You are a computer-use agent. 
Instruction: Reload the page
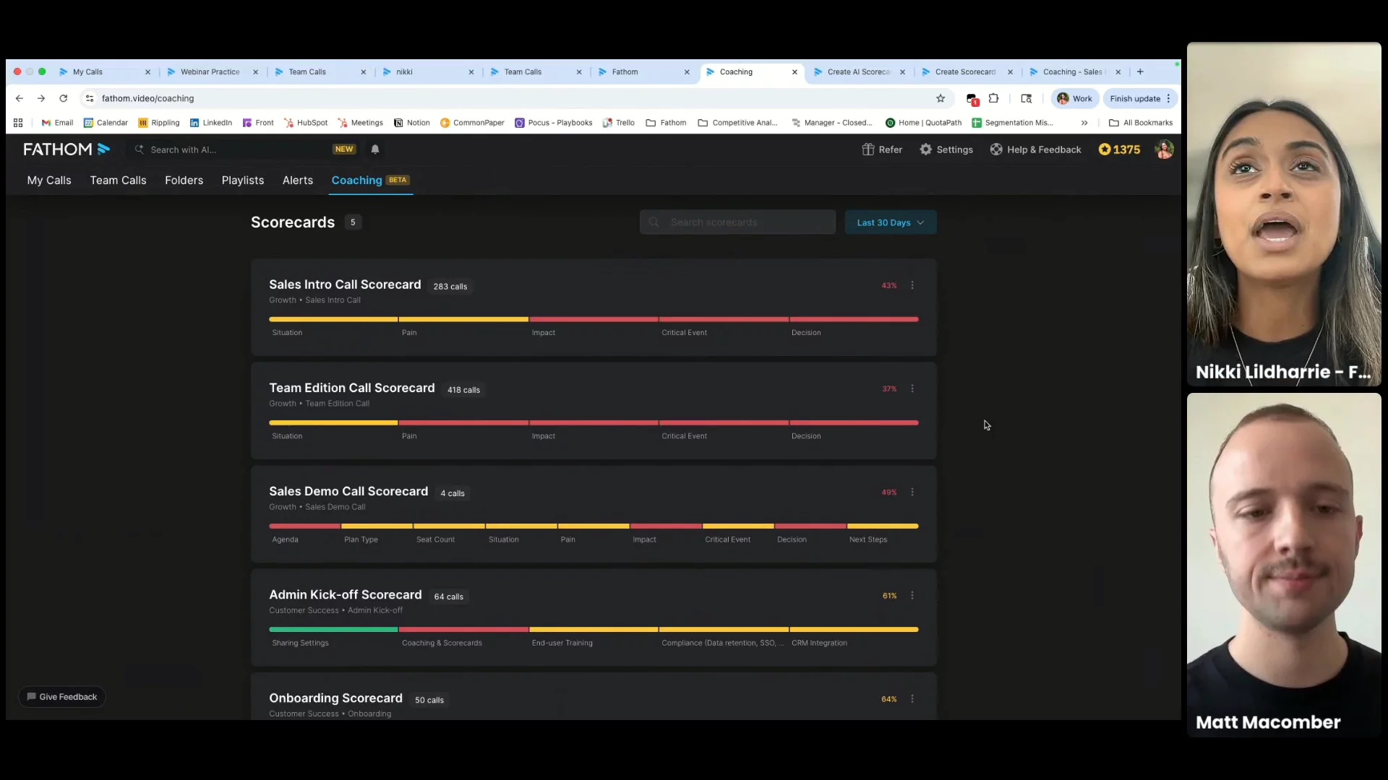pos(64,99)
